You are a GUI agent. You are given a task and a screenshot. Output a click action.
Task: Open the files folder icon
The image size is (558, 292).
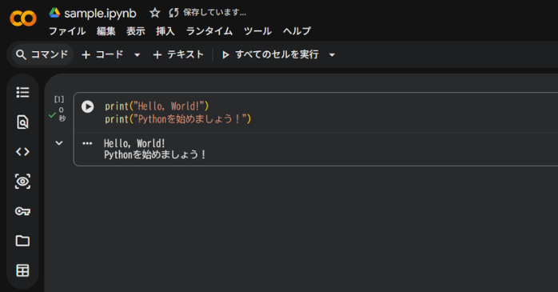22,241
